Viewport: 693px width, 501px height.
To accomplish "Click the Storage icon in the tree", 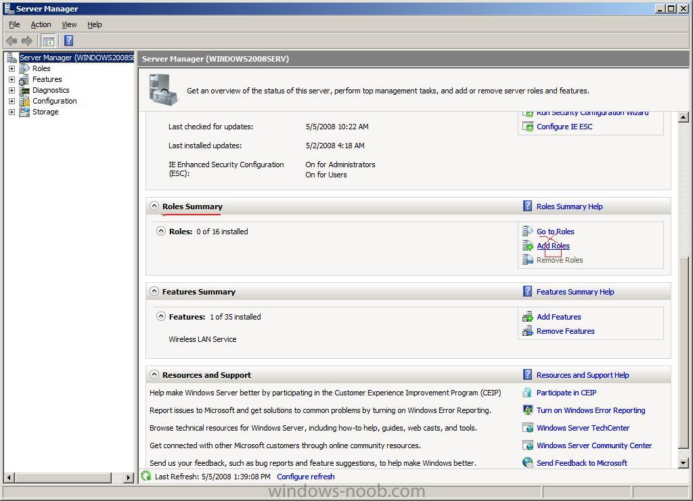I will tap(24, 112).
